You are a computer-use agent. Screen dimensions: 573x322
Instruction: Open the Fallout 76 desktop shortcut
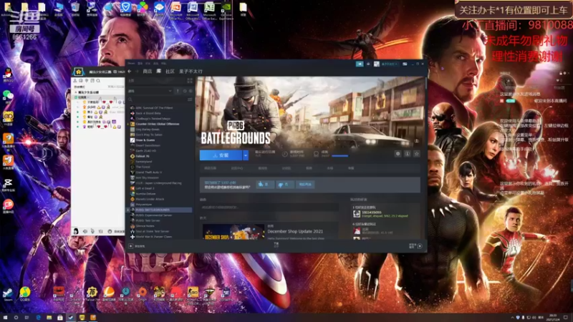(x=92, y=294)
